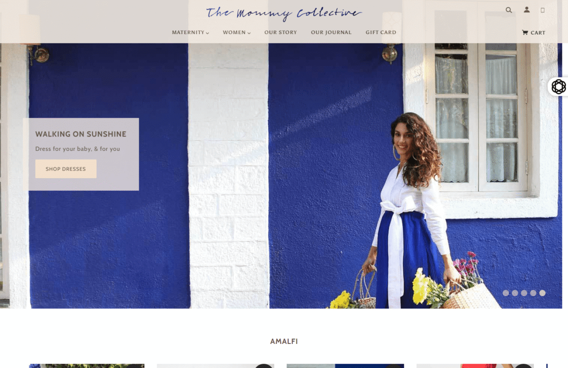Open the Our Story menu item
This screenshot has width=568, height=368.
(x=281, y=33)
